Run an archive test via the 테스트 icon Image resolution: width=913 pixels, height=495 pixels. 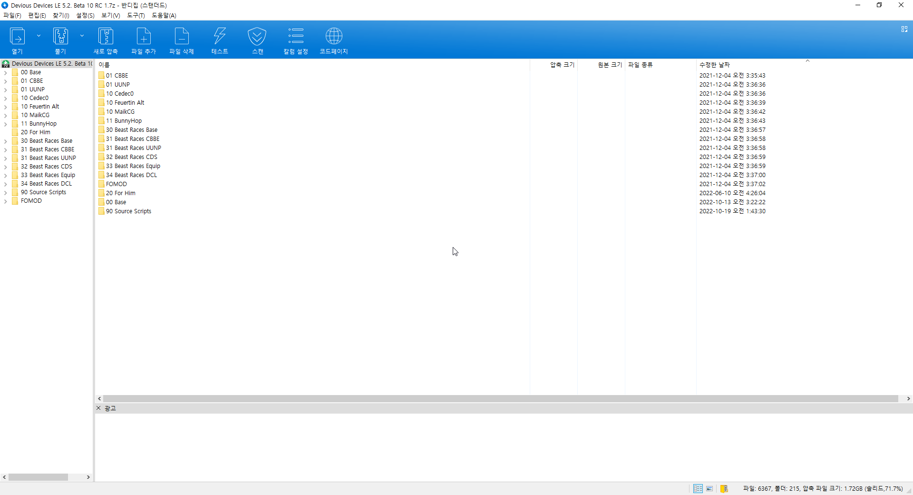click(219, 40)
